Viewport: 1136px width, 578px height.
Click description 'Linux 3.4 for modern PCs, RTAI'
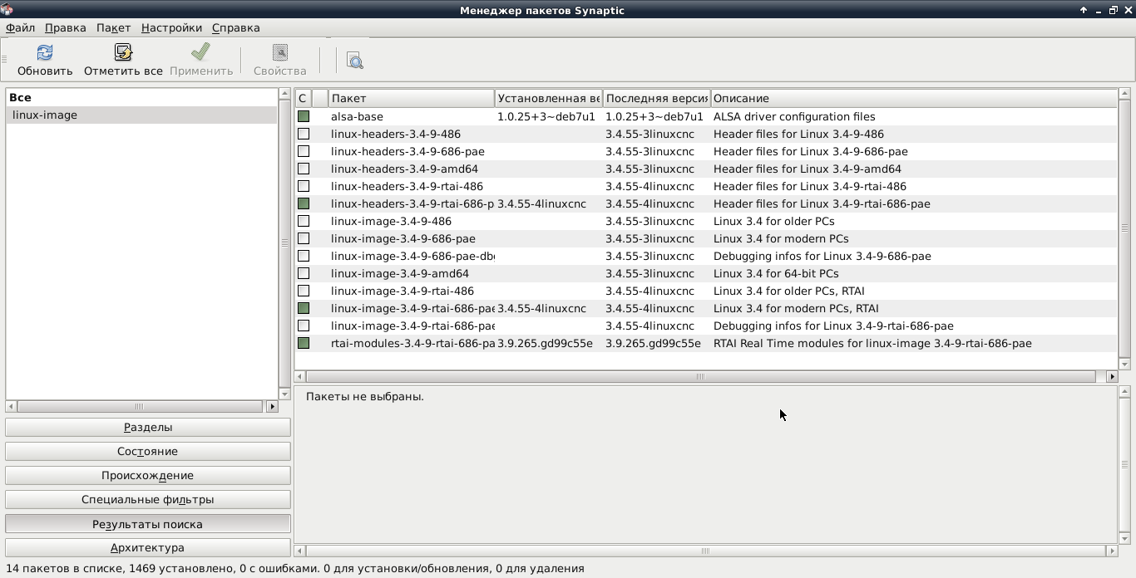point(796,308)
